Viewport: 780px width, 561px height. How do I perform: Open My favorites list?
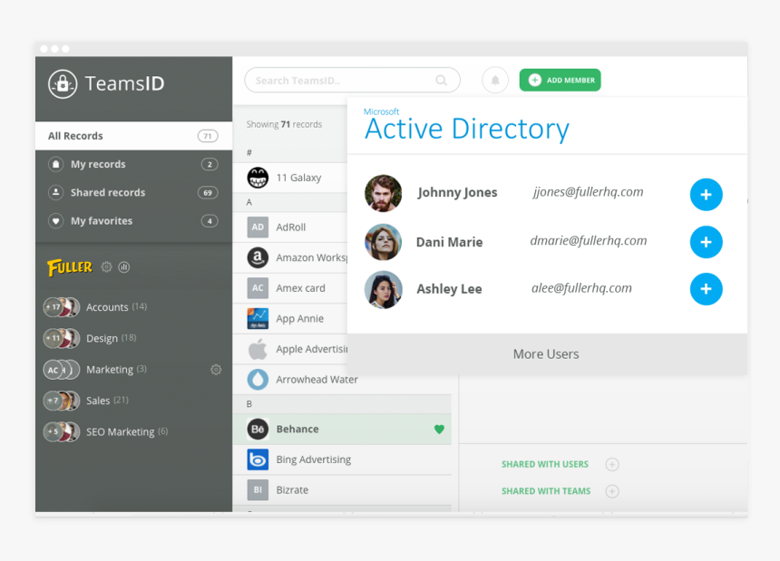click(x=133, y=220)
